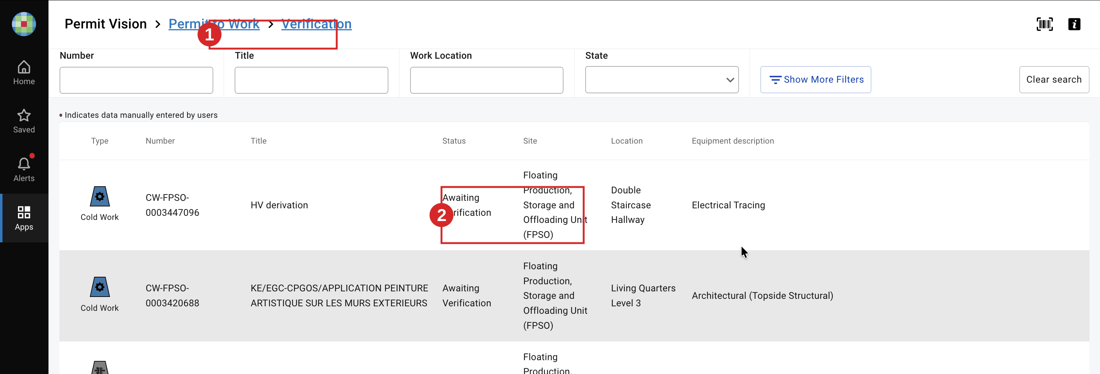The image size is (1100, 374).
Task: Click Electrical Tracing equipment description
Action: click(728, 205)
